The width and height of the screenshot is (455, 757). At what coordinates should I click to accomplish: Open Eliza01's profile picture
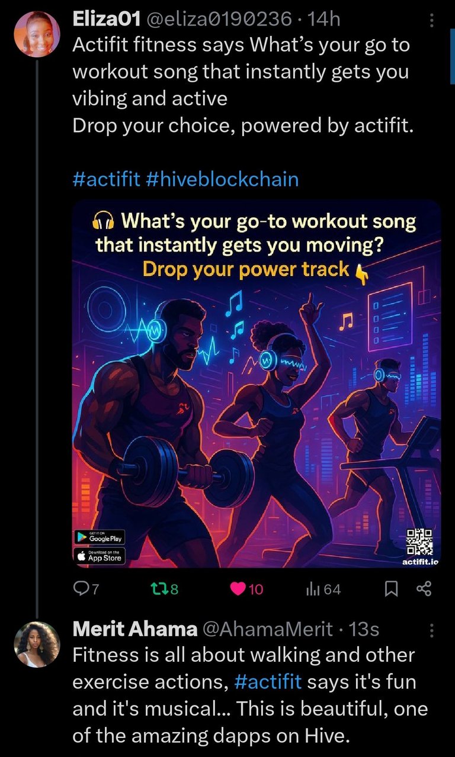tap(37, 34)
